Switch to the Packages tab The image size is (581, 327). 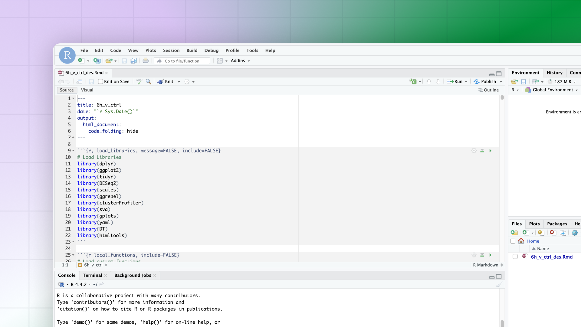tap(557, 224)
